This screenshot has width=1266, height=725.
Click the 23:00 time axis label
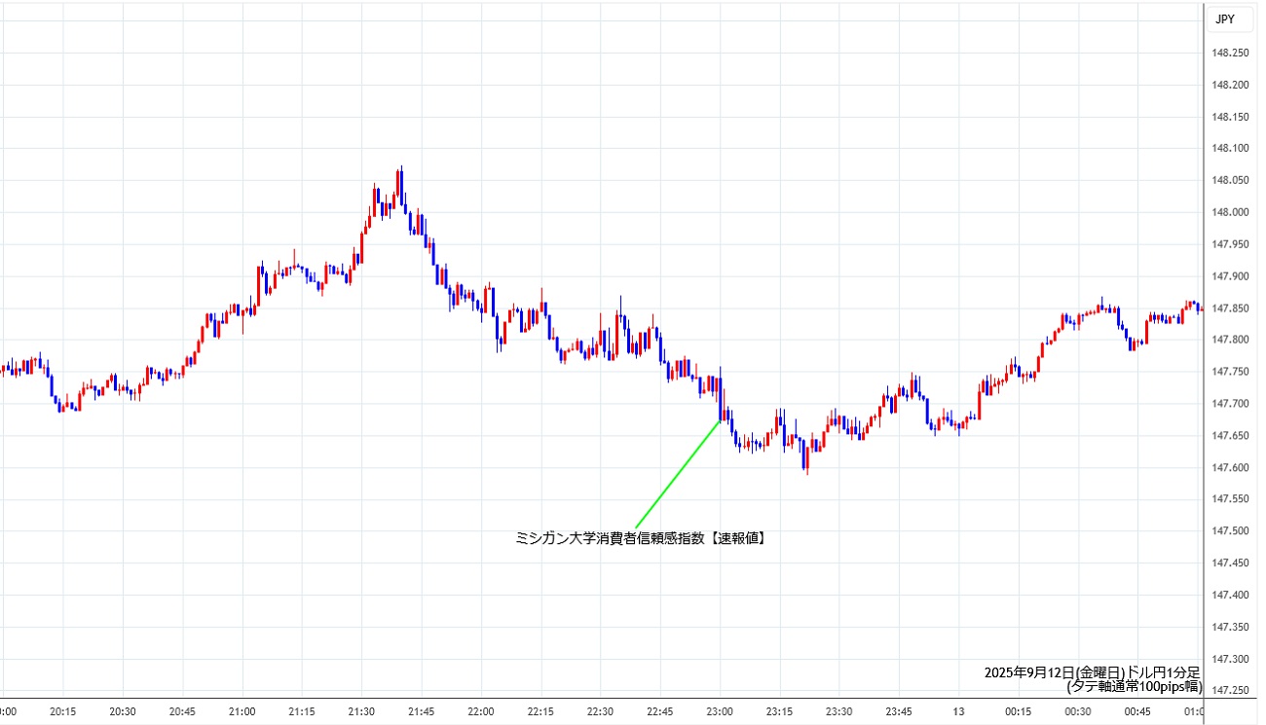[x=720, y=711]
